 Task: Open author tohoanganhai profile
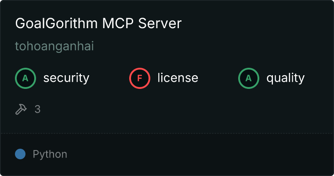(x=54, y=46)
